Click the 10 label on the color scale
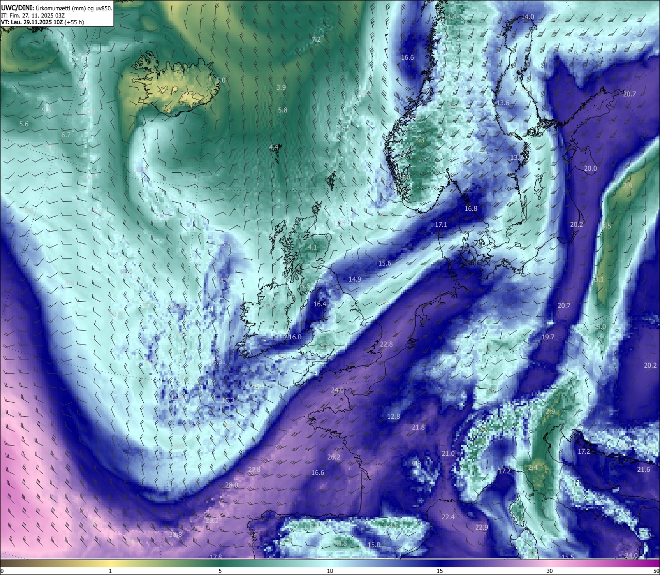 pos(330,571)
